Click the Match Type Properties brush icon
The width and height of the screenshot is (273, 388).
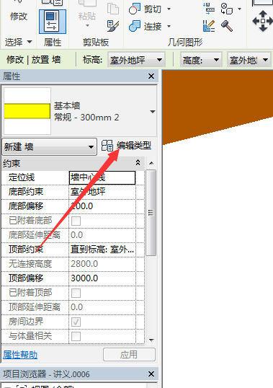point(113,26)
